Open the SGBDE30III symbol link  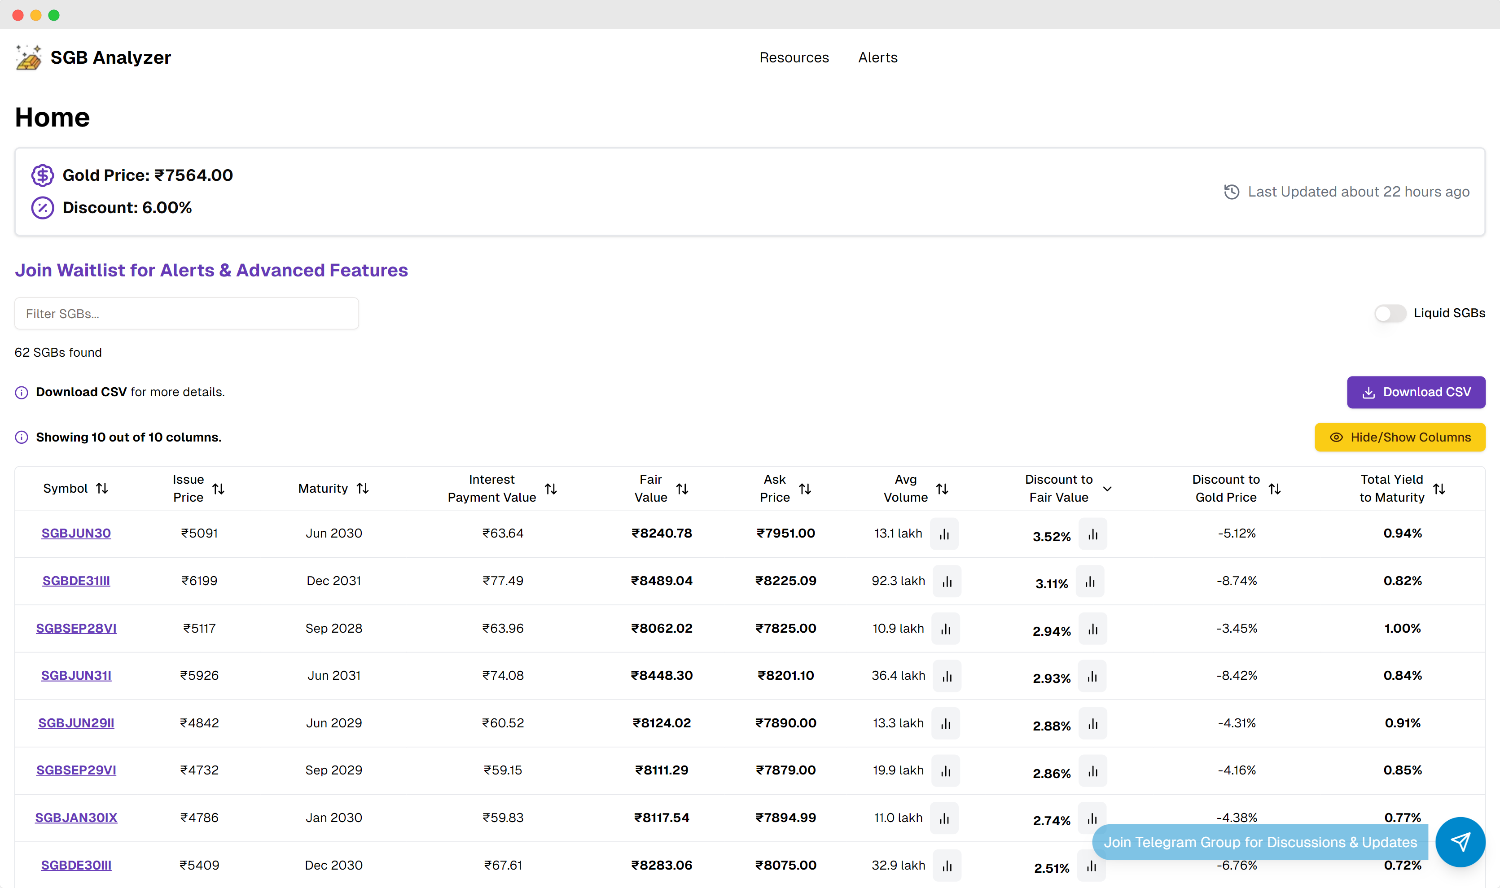pyautogui.click(x=76, y=865)
